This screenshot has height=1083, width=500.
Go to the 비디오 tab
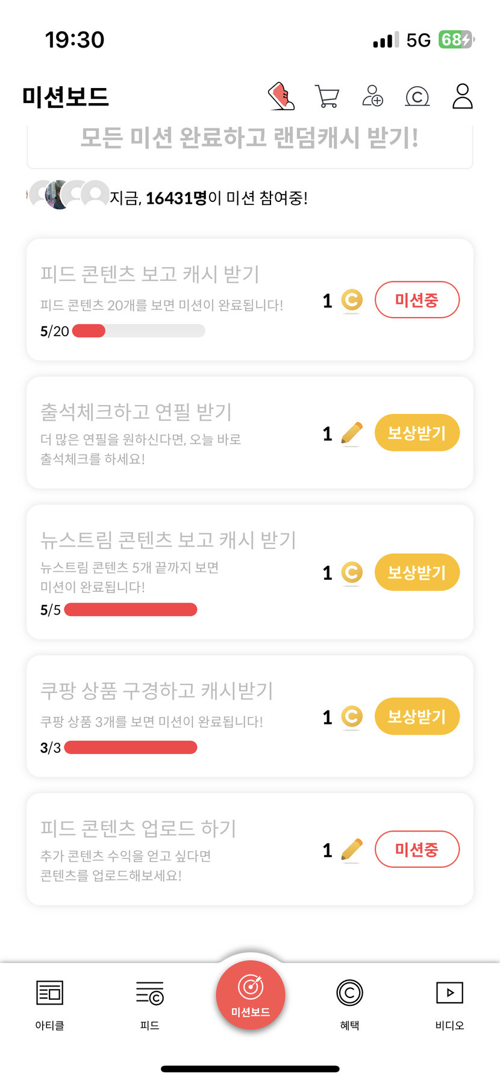[x=449, y=1002]
